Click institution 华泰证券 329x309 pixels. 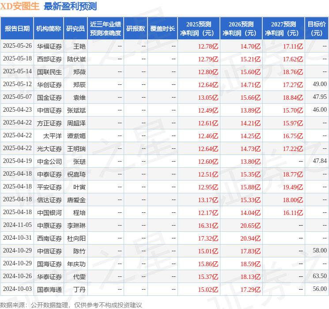coord(49,277)
